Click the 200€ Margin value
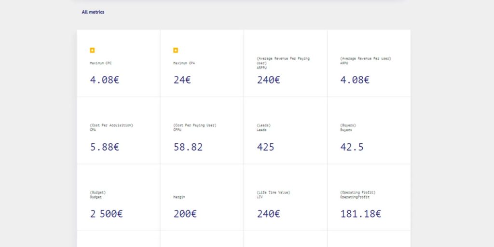Viewport: 494px width, 247px height. tap(185, 214)
